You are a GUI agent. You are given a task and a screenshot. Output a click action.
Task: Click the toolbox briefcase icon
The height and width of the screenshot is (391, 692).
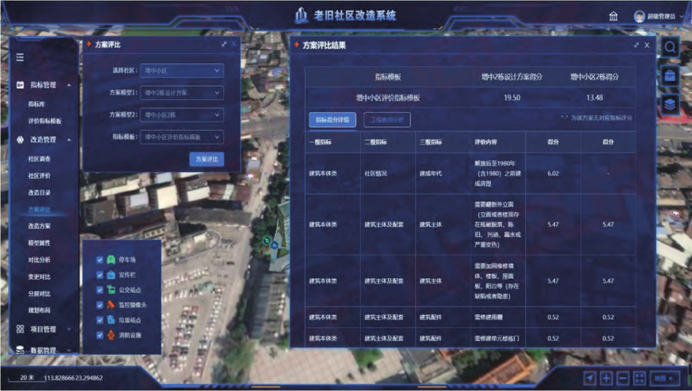[670, 75]
